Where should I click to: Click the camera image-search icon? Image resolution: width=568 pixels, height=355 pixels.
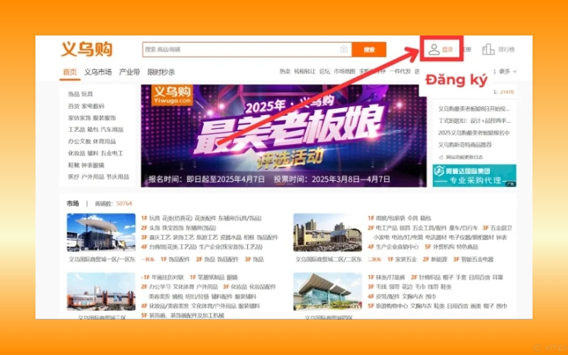pos(344,49)
